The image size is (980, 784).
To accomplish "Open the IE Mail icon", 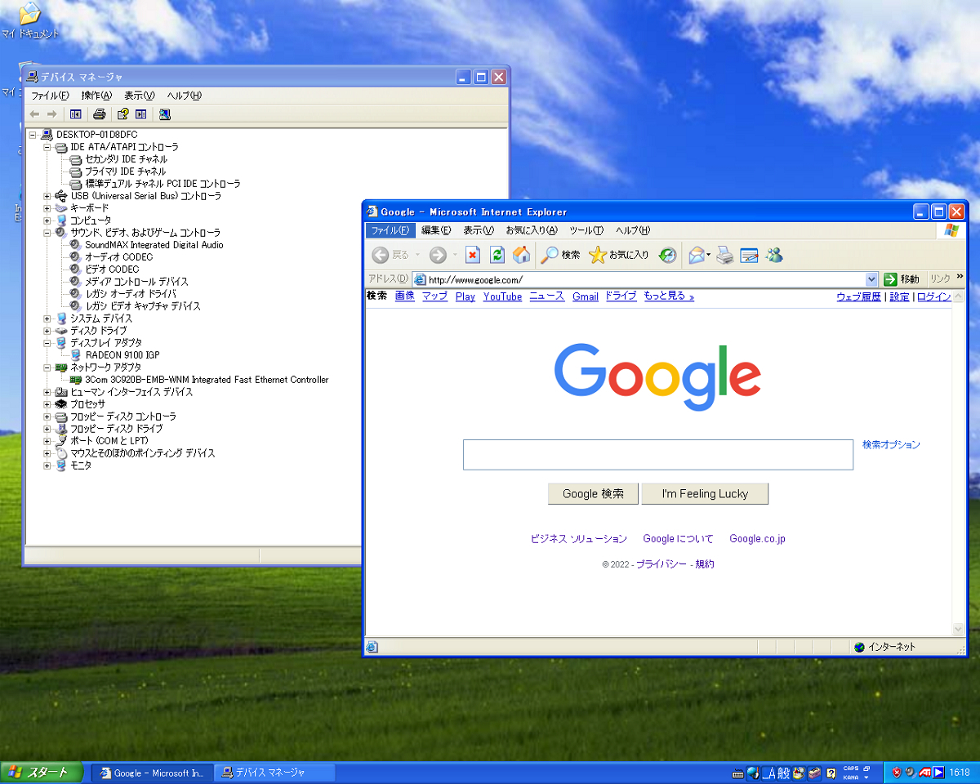I will coord(697,256).
